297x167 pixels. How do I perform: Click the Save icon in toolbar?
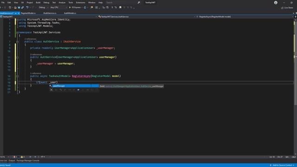tap(19, 7)
